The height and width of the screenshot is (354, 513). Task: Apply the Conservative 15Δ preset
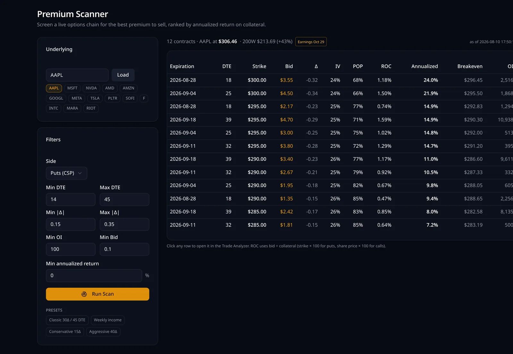coord(65,332)
